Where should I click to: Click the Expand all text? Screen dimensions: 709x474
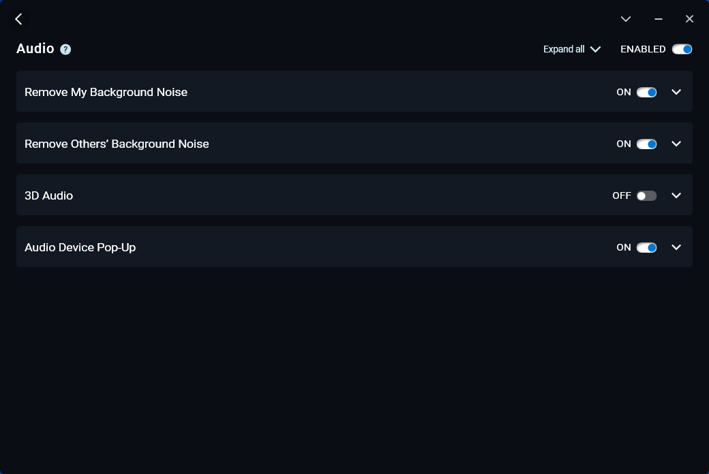pos(563,49)
